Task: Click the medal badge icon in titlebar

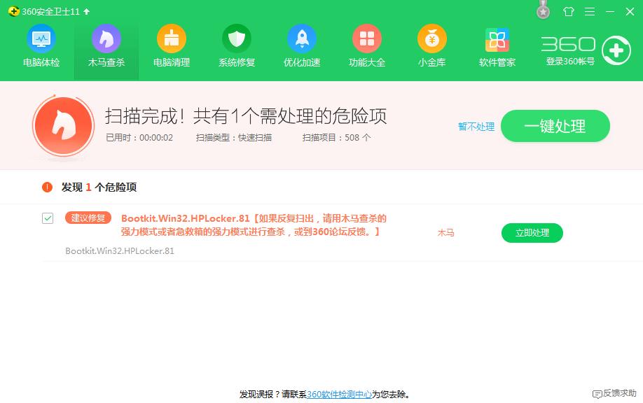Action: click(543, 11)
